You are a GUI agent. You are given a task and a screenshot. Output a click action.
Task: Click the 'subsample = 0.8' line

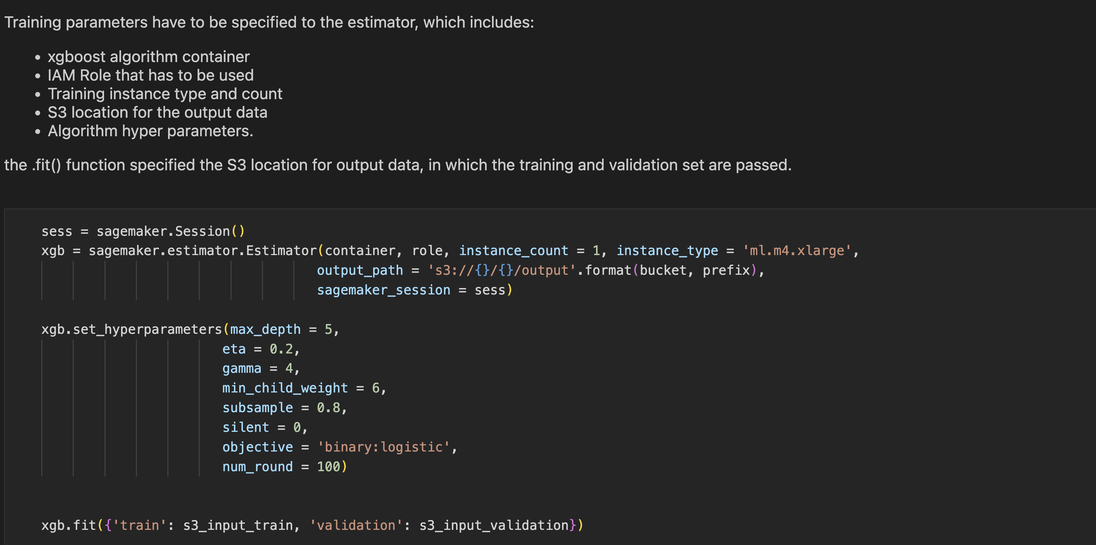pos(284,408)
